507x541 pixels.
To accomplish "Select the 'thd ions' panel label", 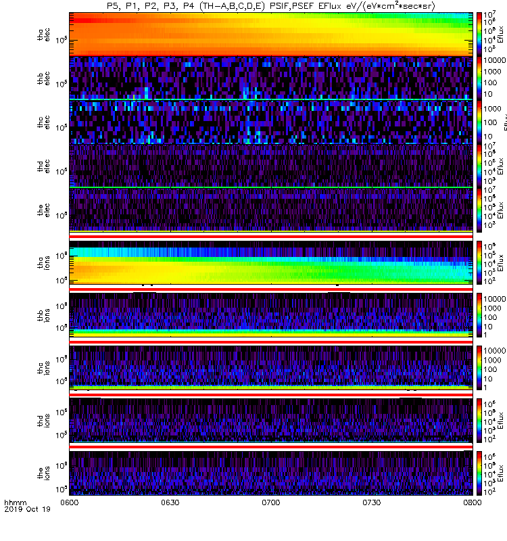I will 44,421.
